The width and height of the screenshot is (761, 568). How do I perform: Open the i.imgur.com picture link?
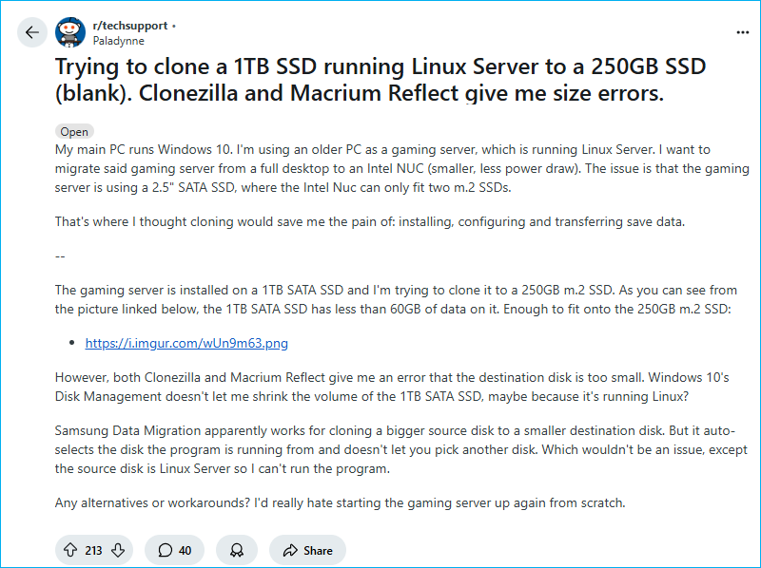click(186, 343)
